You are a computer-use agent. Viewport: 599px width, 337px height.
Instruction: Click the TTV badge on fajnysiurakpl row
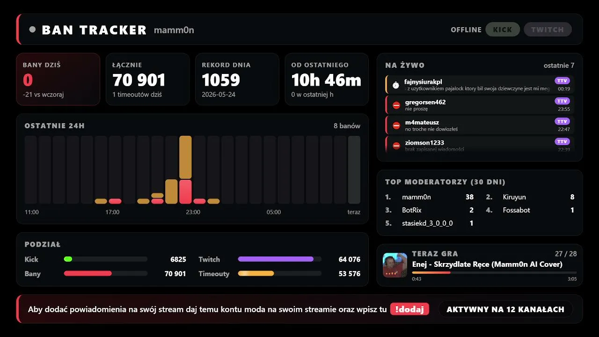pyautogui.click(x=562, y=81)
